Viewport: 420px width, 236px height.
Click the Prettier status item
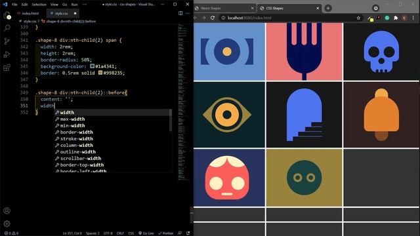pos(166,233)
